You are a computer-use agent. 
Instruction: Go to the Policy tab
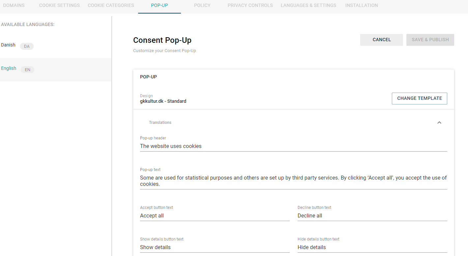[202, 5]
